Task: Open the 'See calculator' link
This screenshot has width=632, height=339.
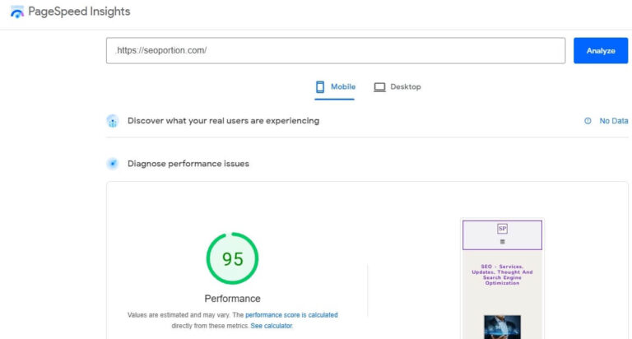Action: [x=272, y=326]
